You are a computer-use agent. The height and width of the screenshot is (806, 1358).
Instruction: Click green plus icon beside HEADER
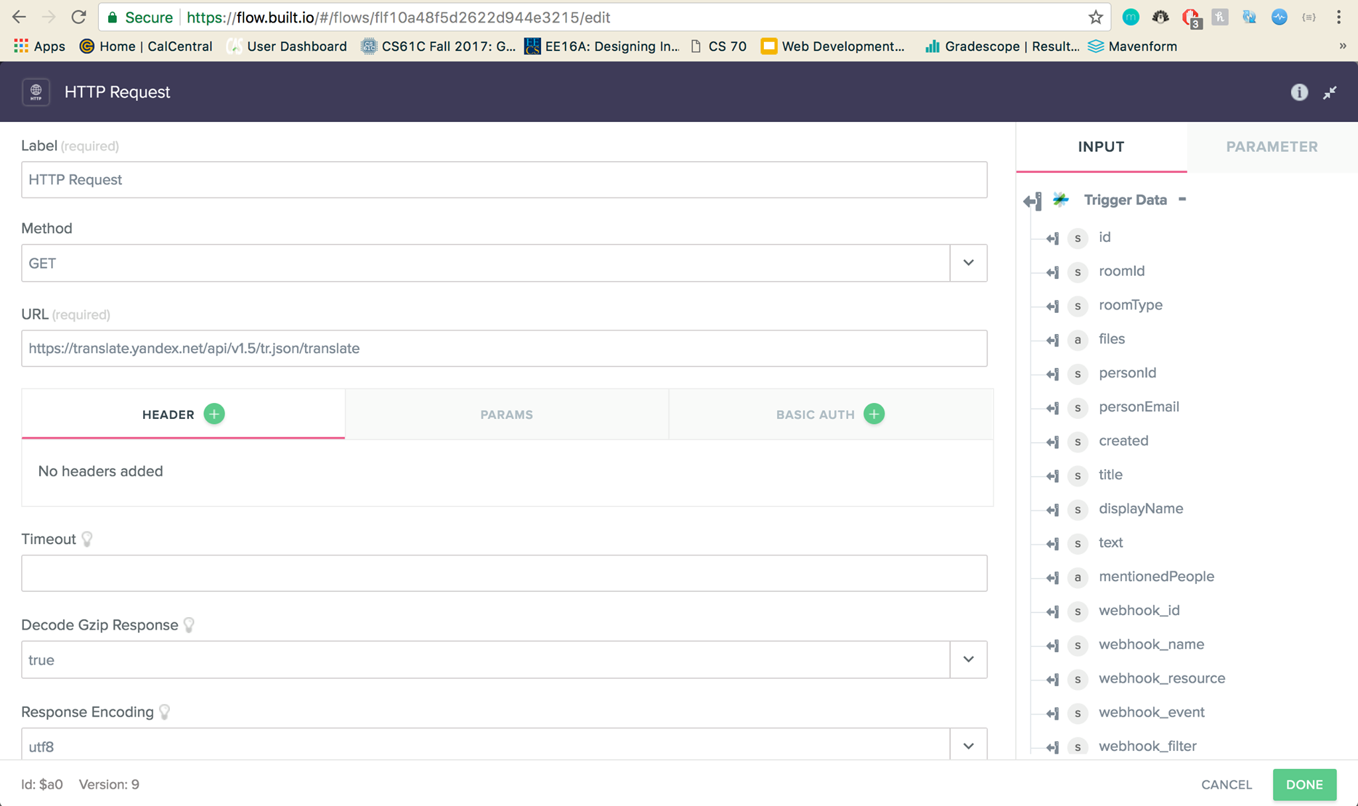(x=214, y=414)
